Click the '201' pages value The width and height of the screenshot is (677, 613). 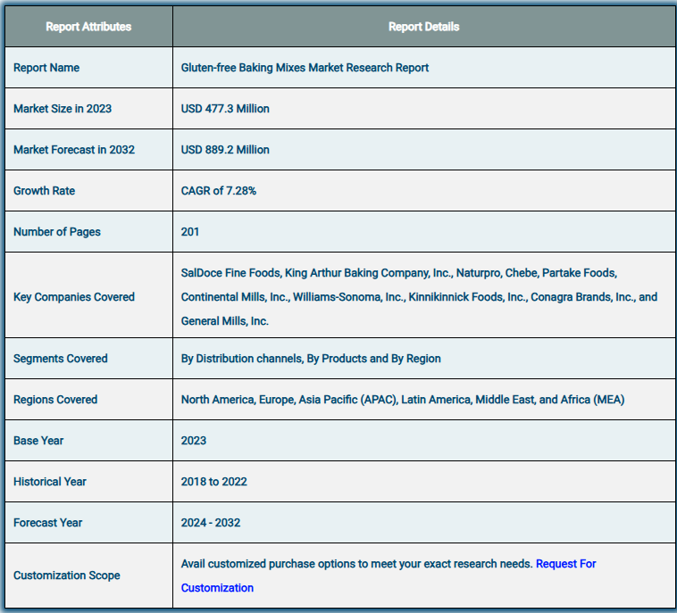[190, 232]
